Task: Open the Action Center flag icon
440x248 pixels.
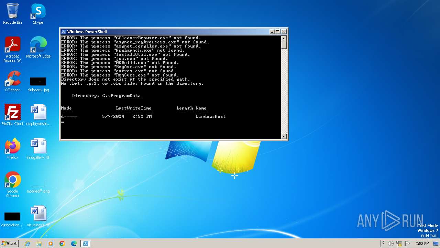Action: (x=408, y=244)
